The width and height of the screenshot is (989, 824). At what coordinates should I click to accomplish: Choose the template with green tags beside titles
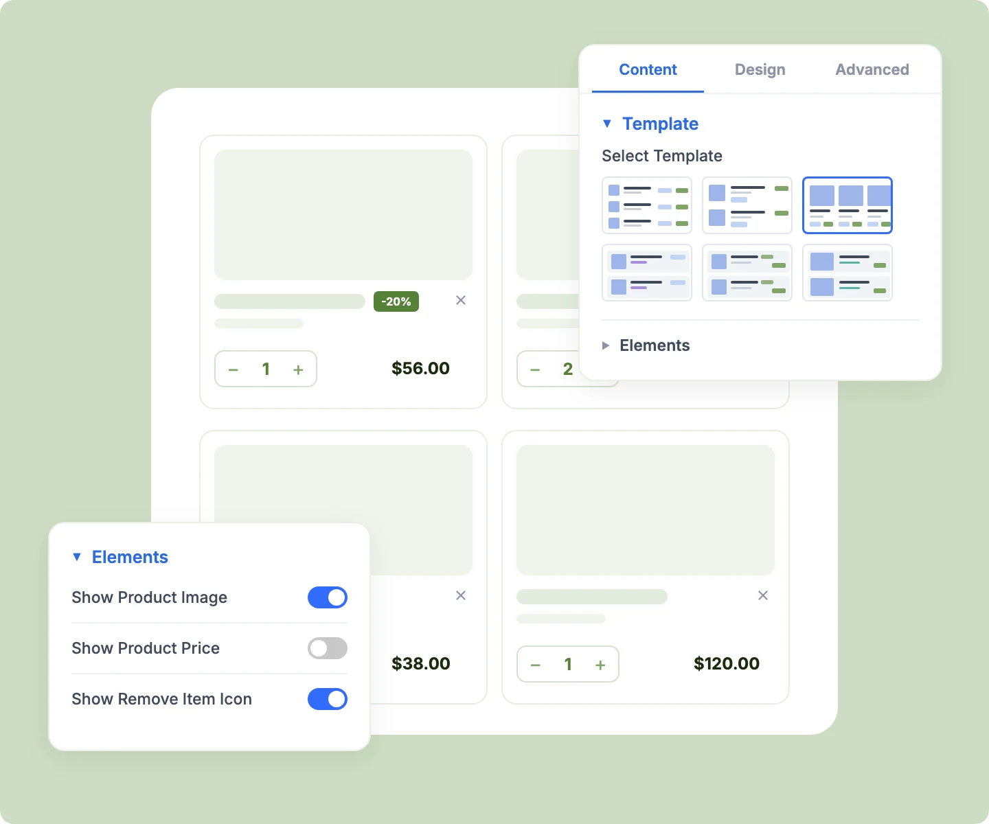(x=747, y=273)
